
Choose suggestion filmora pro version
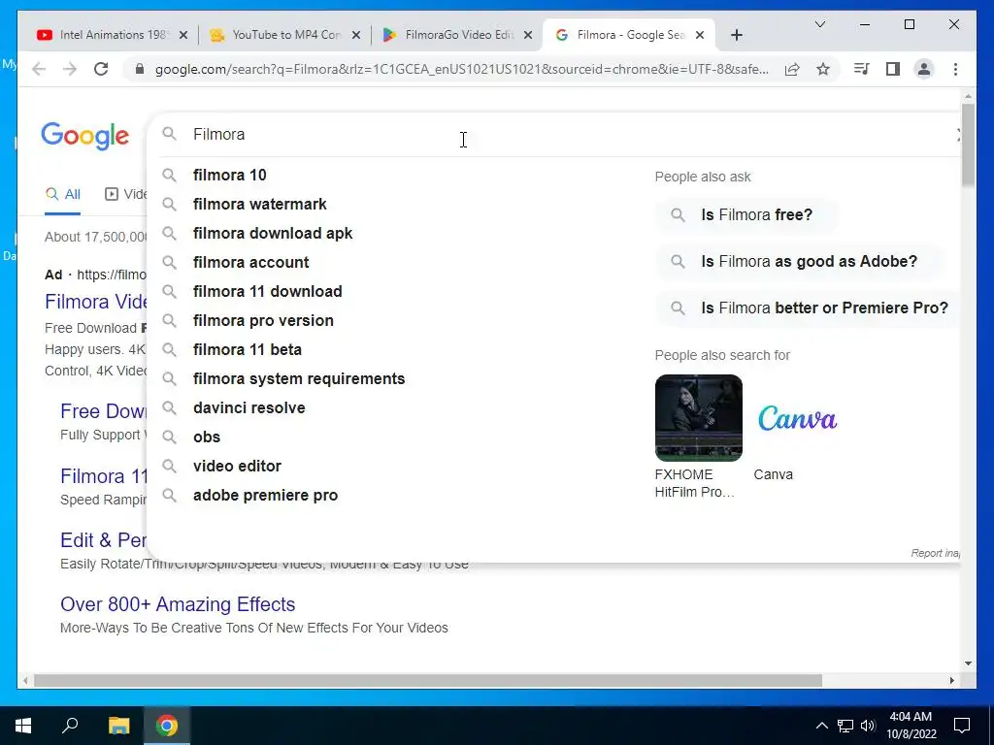click(x=263, y=320)
